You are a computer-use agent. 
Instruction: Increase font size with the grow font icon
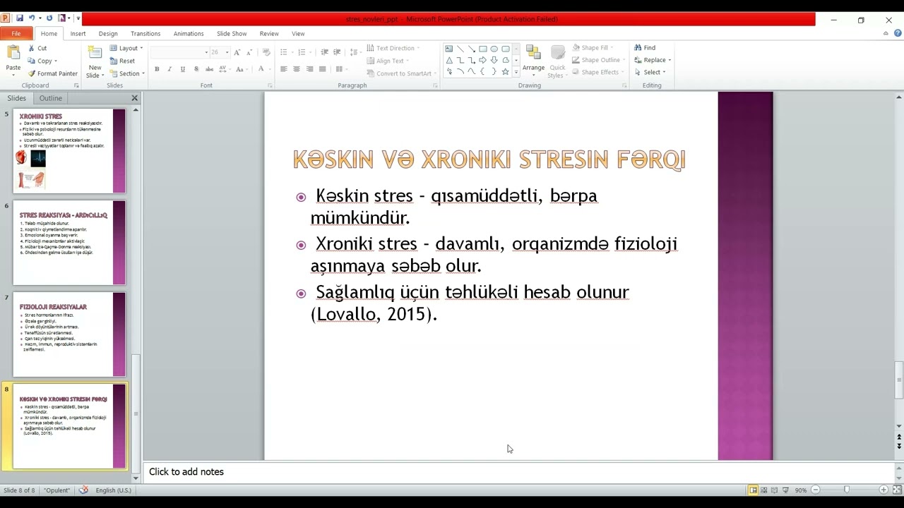[x=237, y=52]
